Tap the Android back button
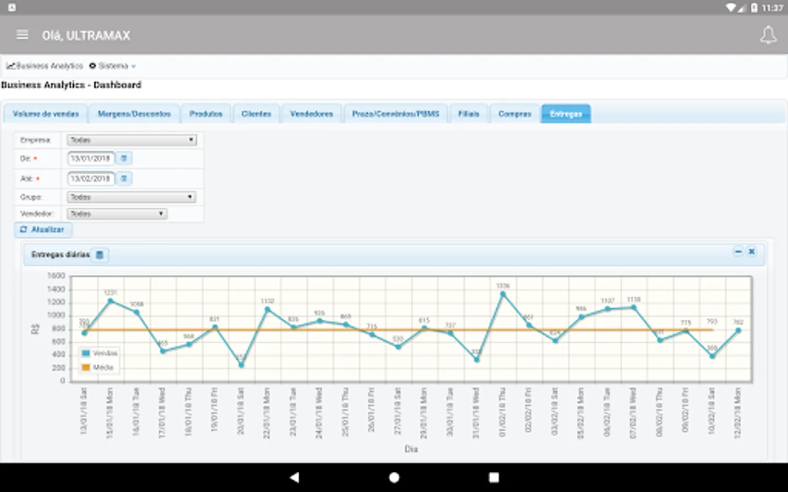The height and width of the screenshot is (492, 788). 294,477
